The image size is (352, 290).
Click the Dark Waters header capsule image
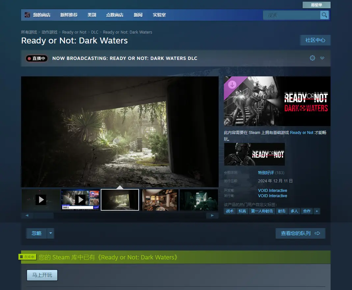(x=277, y=101)
